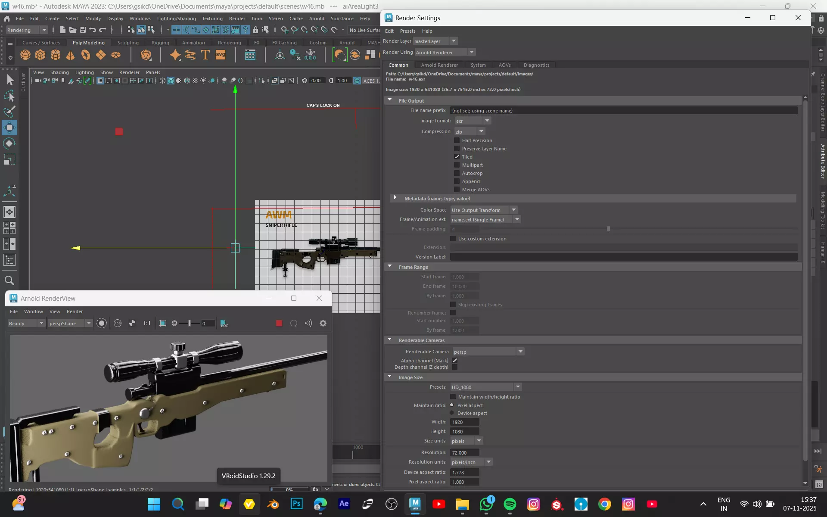This screenshot has height=517, width=827.
Task: Click the Save scene icon
Action: coord(83,30)
